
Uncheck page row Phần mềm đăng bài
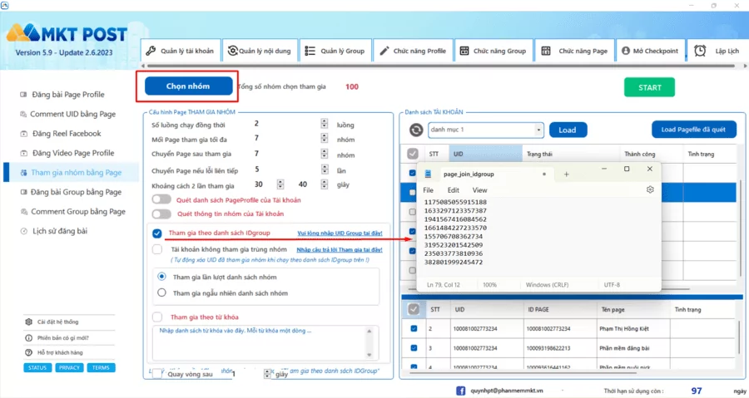(x=414, y=348)
